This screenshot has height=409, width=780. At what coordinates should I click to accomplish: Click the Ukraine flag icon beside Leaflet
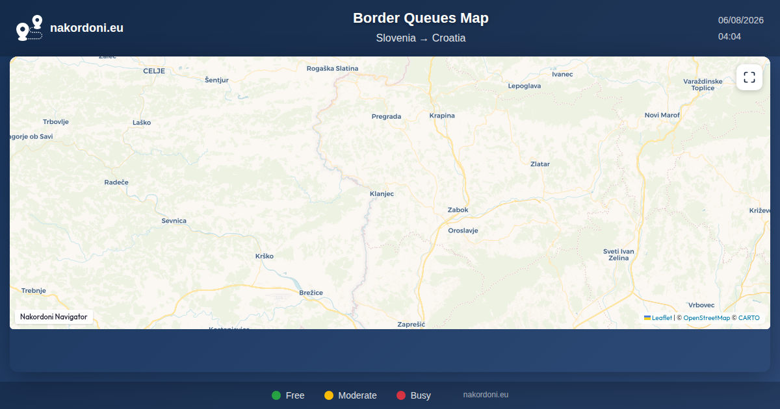[647, 317]
